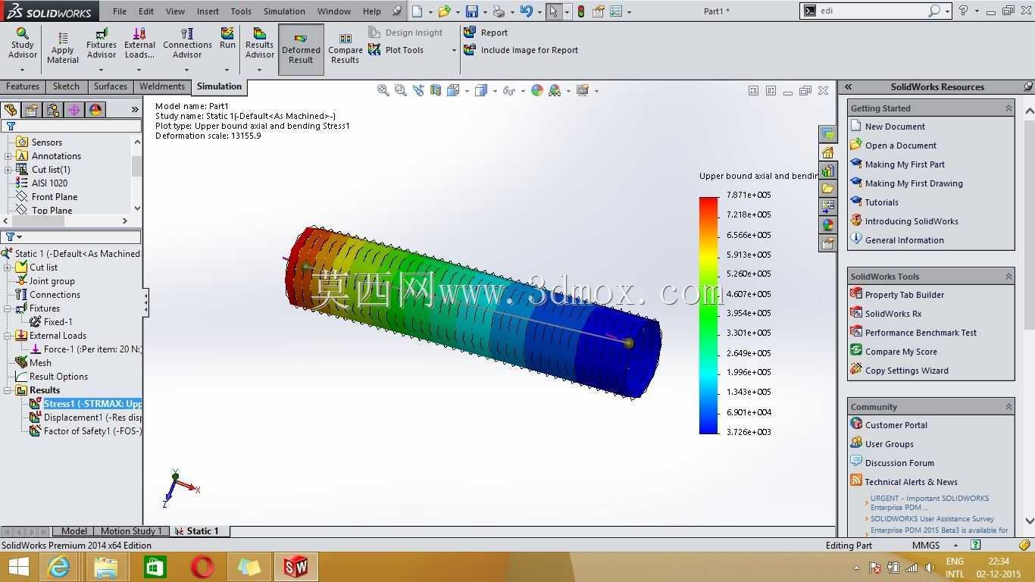Viewport: 1035px width, 582px height.
Task: Open the Property Tab Builder
Action: pyautogui.click(x=905, y=295)
